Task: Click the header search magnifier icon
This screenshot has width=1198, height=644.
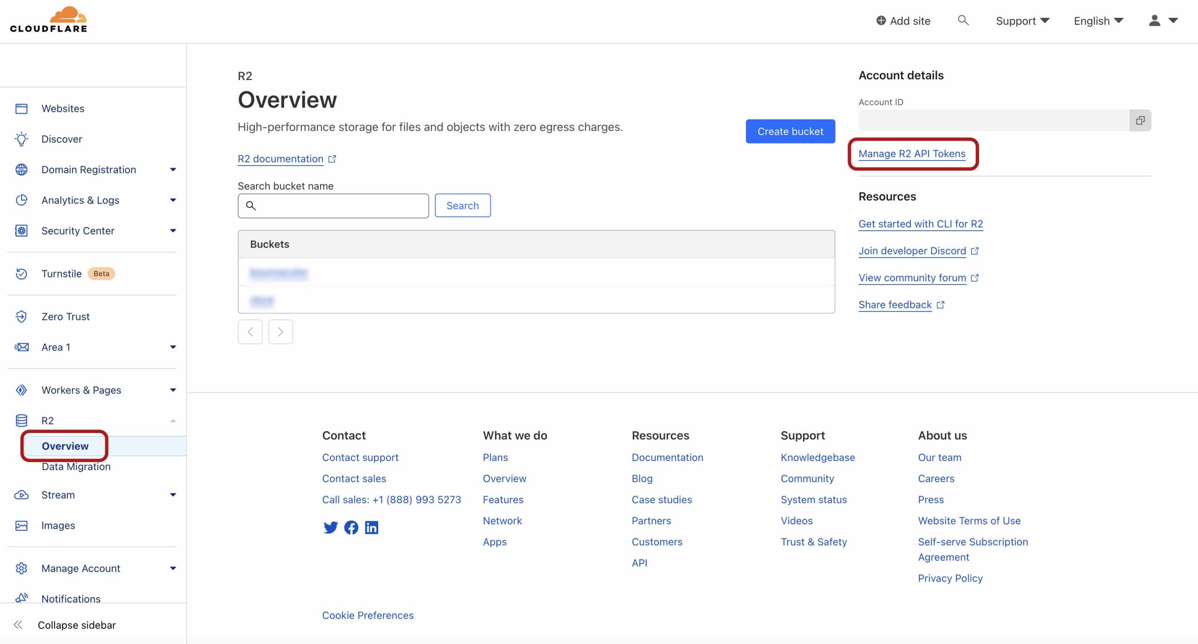Action: 963,20
